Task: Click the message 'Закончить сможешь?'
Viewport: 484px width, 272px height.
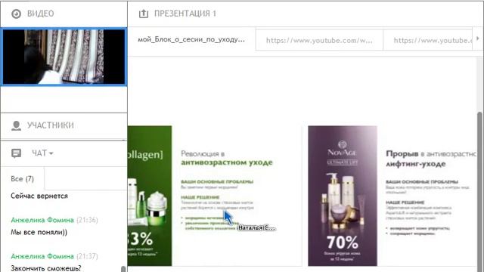Action: click(x=46, y=268)
